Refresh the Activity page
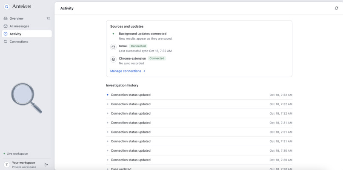 pyautogui.click(x=337, y=8)
